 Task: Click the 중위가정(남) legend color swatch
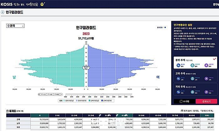coord(64,101)
